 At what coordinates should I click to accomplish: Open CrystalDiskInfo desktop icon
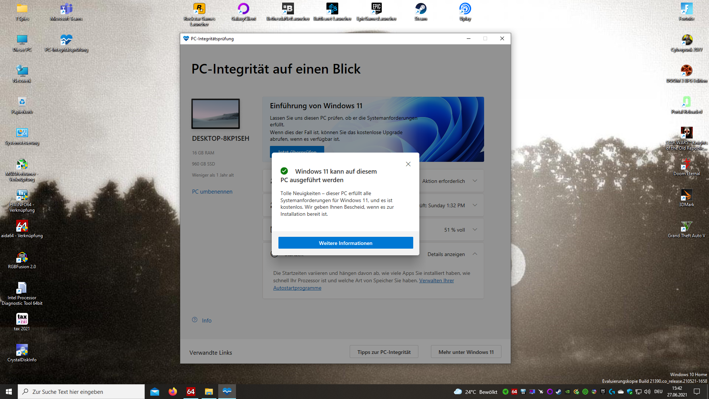(22, 350)
